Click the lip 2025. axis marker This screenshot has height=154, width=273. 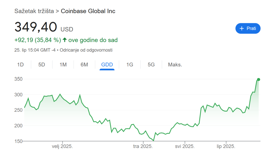point(226,146)
